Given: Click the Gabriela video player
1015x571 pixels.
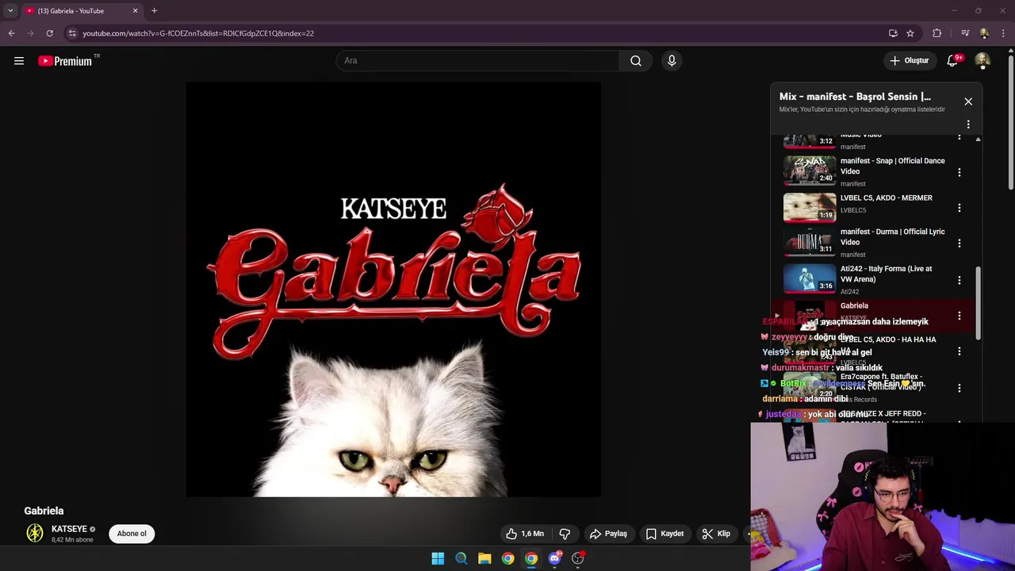Looking at the screenshot, I should point(393,289).
